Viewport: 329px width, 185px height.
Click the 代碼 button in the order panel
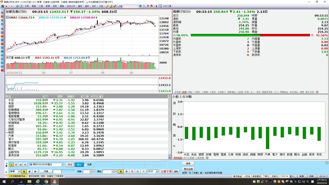tap(46, 171)
